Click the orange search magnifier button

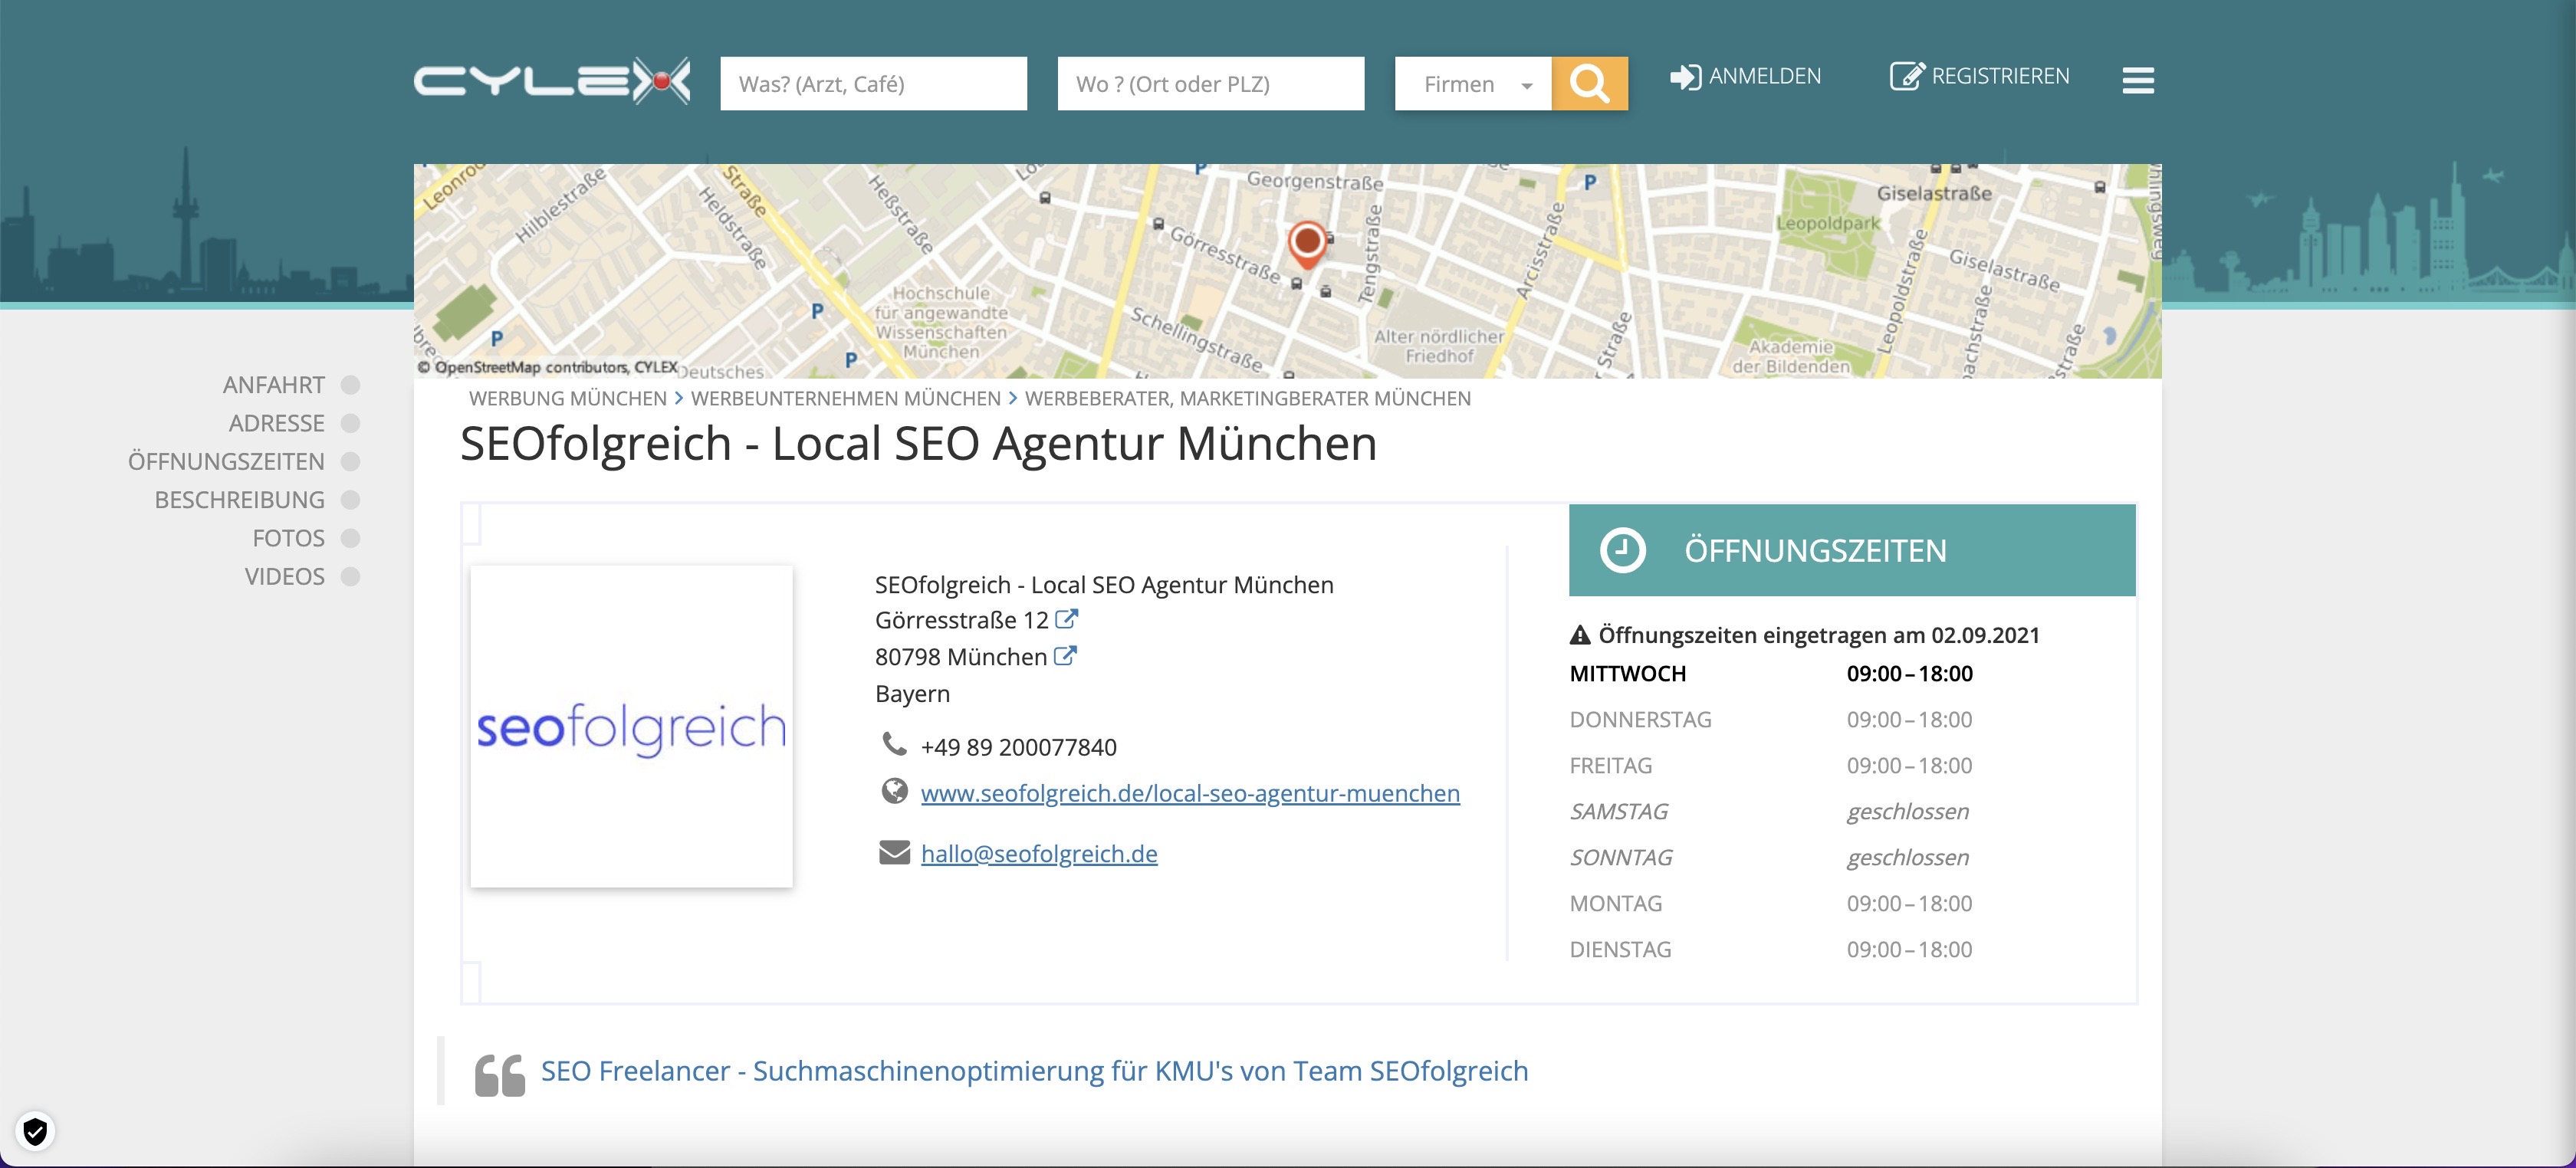click(1589, 83)
